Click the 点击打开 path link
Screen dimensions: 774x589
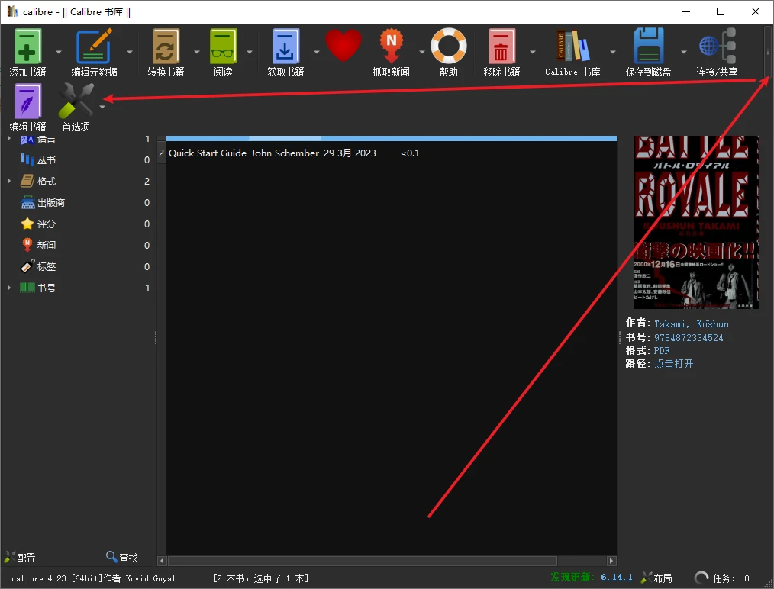[x=673, y=364]
